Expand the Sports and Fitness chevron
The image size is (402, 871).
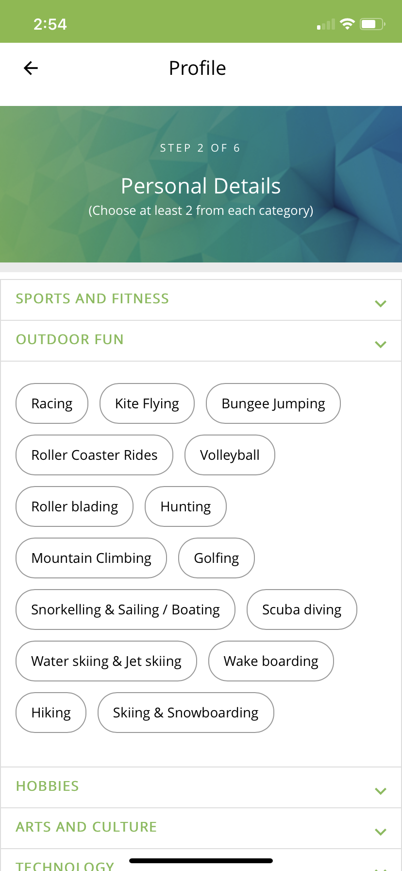pyautogui.click(x=381, y=303)
